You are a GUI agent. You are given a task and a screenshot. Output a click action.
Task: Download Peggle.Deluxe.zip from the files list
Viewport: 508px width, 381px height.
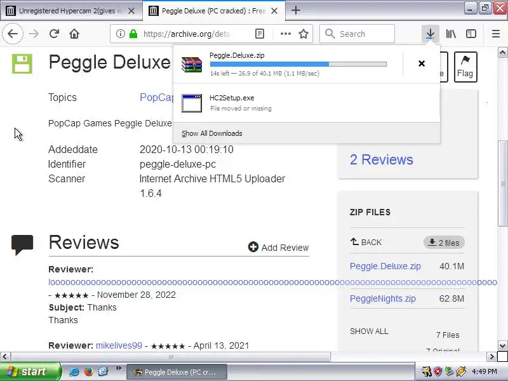(385, 266)
